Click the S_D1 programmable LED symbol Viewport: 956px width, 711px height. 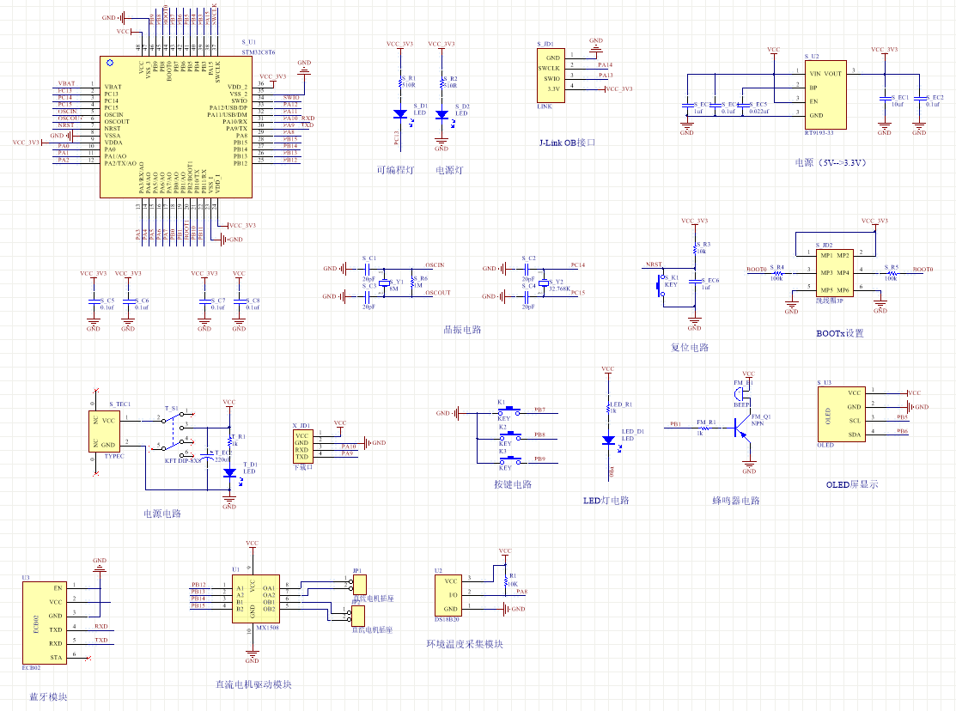[399, 113]
